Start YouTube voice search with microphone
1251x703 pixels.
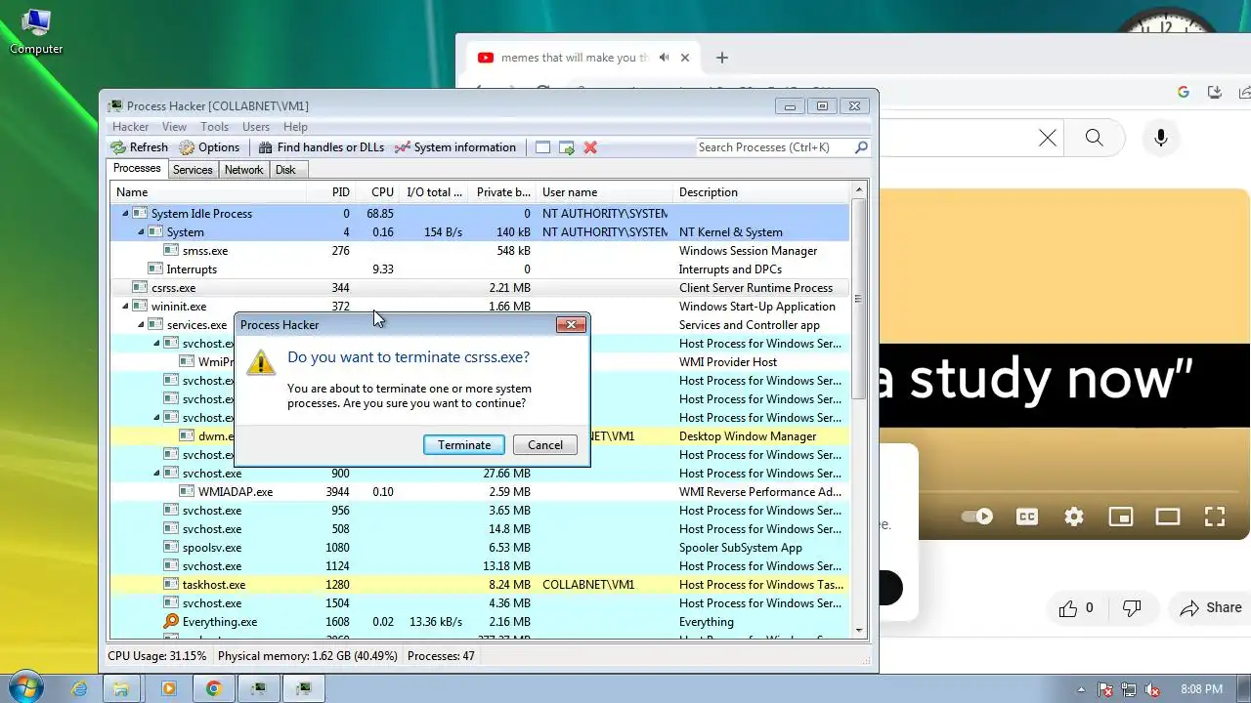tap(1161, 138)
